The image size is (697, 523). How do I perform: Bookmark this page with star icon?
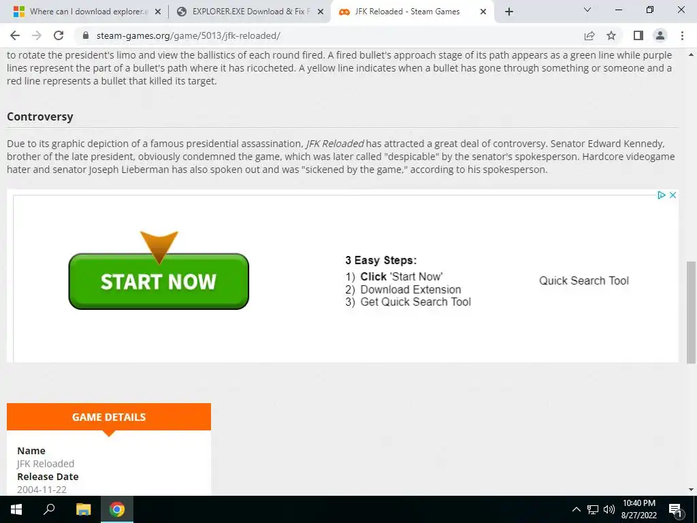[611, 35]
